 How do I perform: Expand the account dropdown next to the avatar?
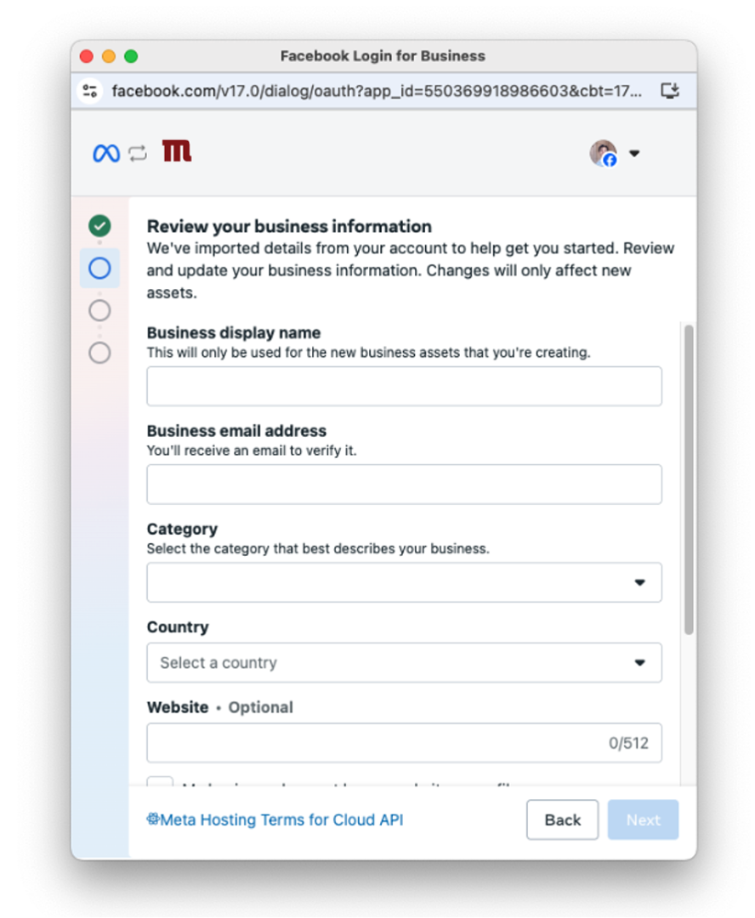tap(634, 154)
